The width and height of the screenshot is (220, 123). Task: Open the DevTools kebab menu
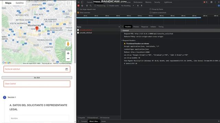point(215,2)
